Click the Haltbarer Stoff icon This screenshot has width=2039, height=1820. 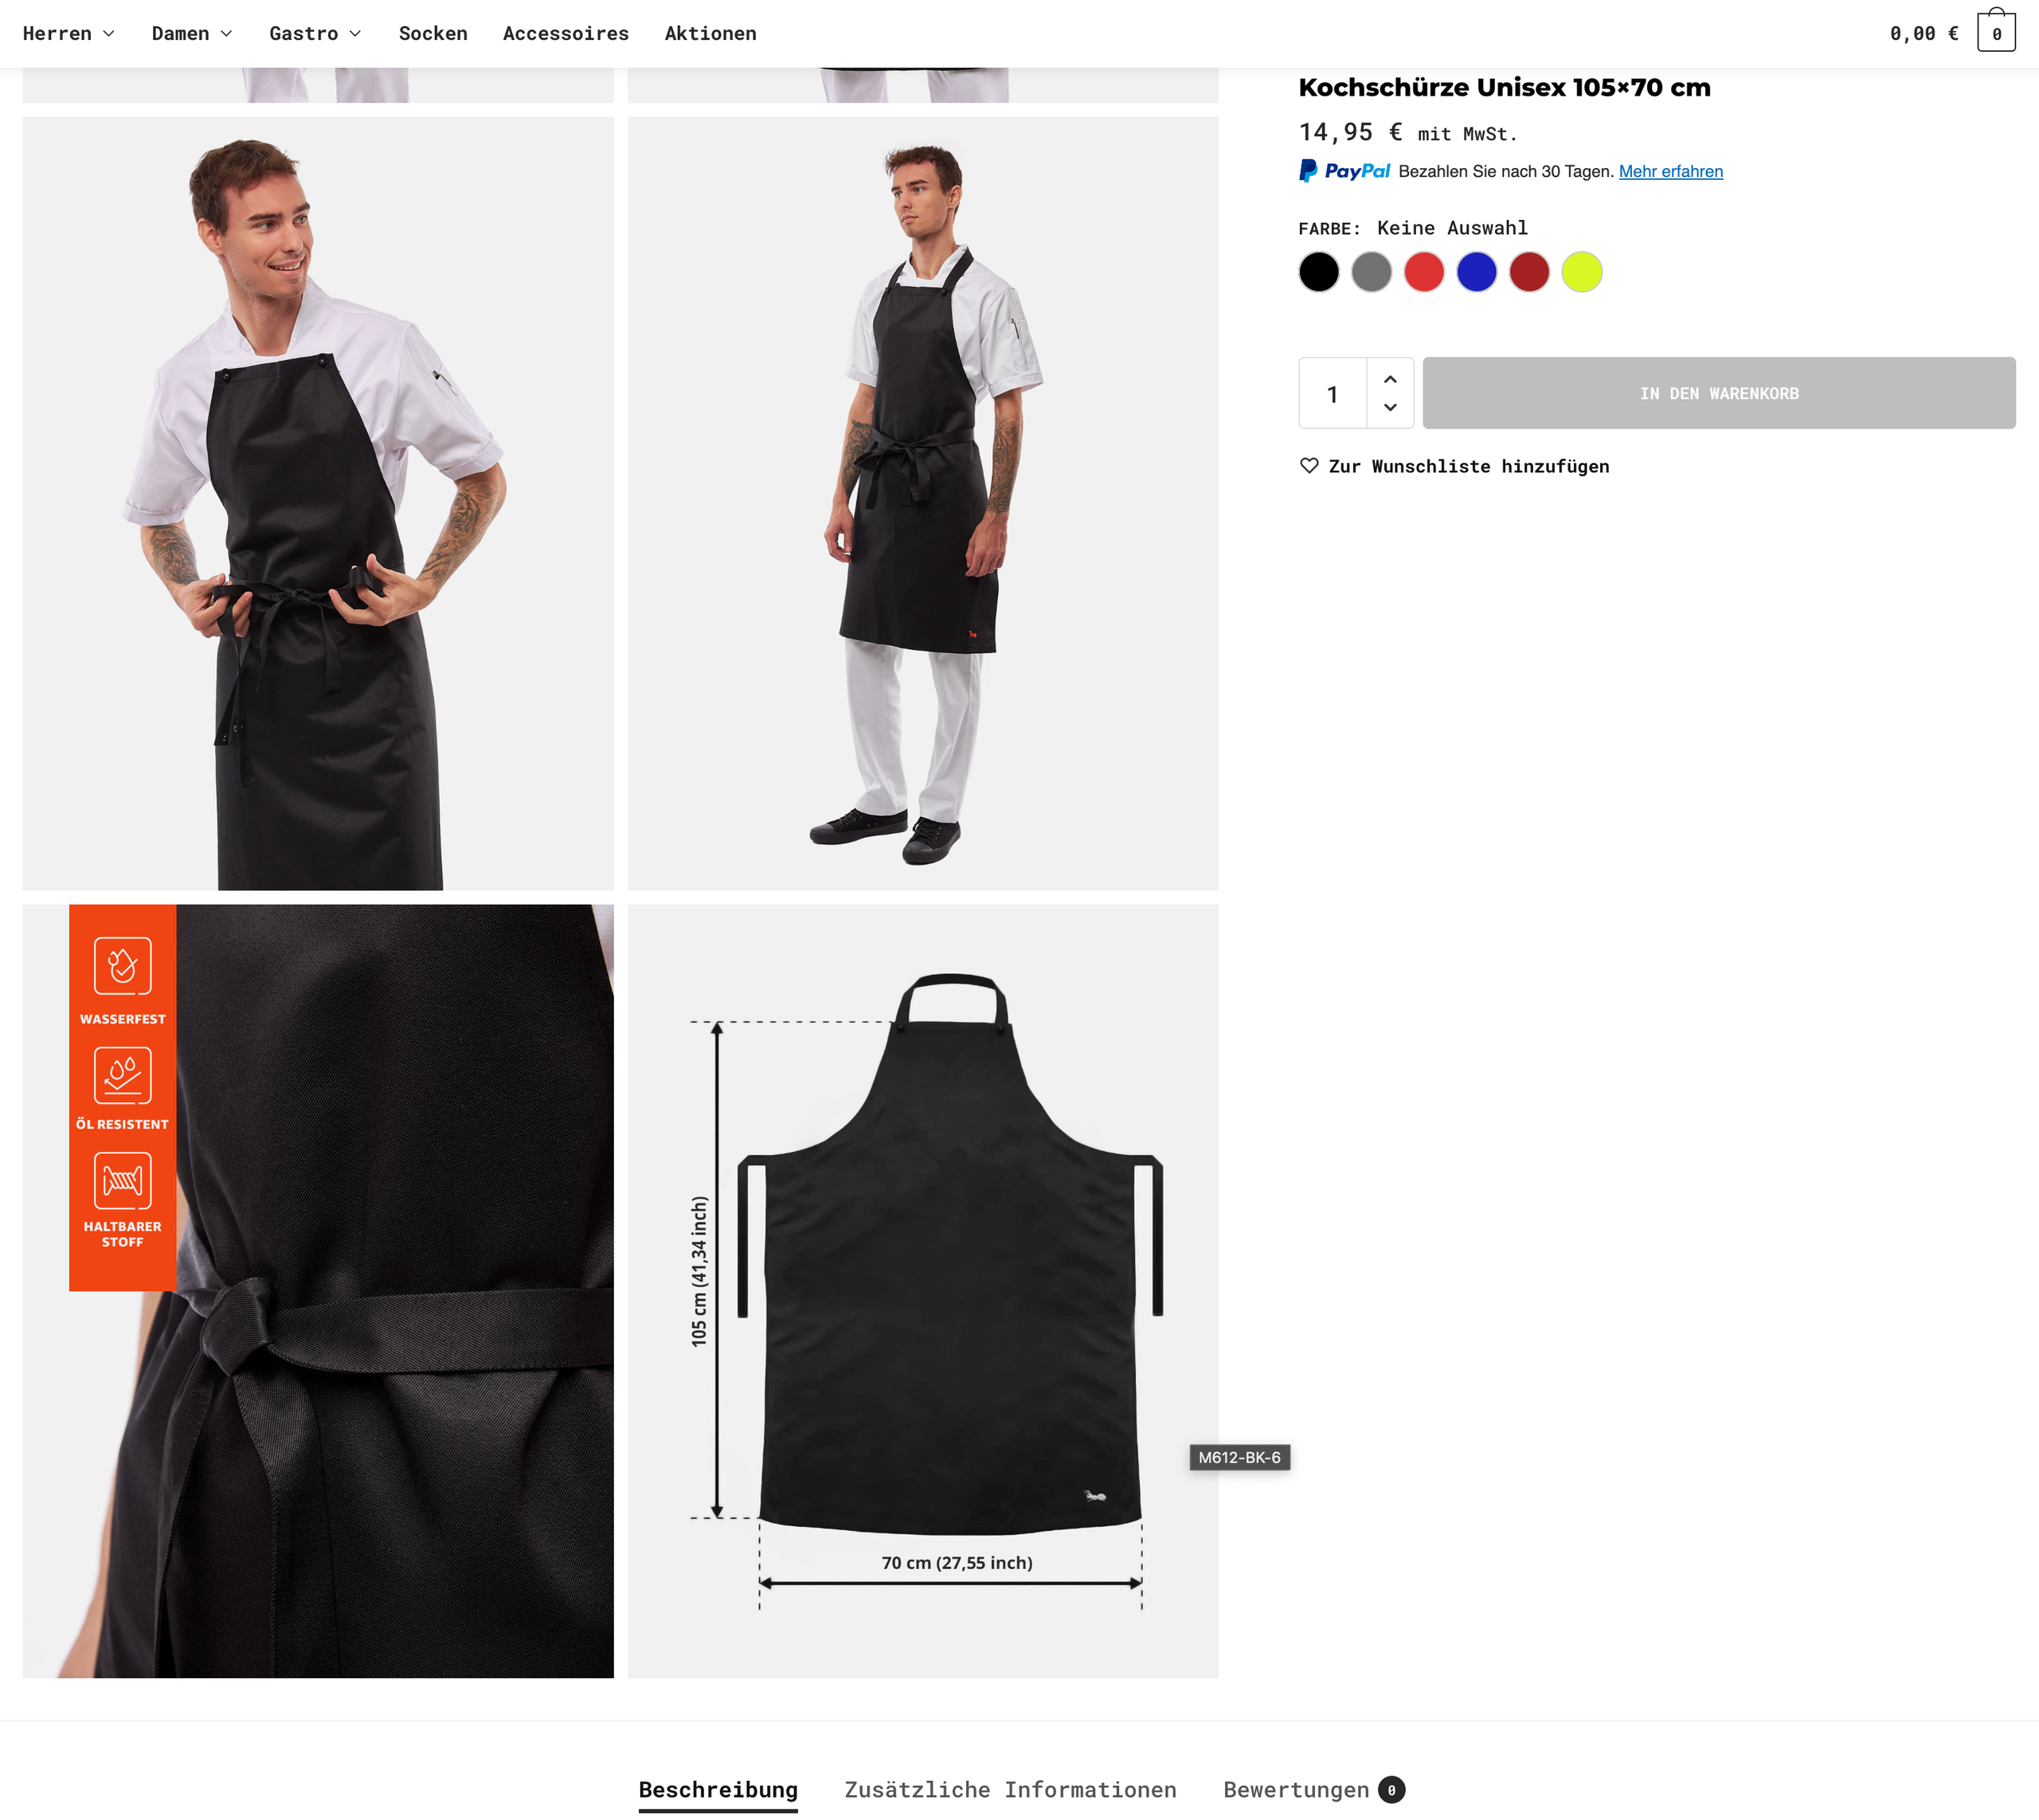(x=123, y=1180)
